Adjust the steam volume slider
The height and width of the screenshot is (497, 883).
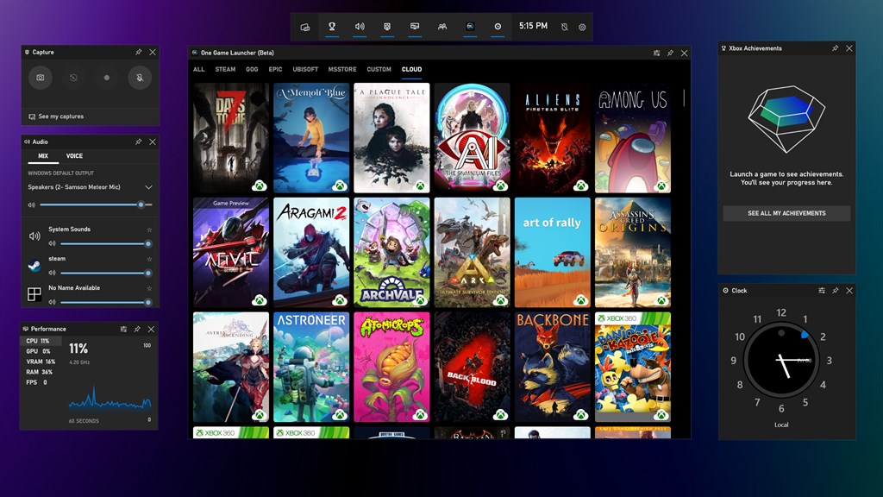click(x=106, y=274)
